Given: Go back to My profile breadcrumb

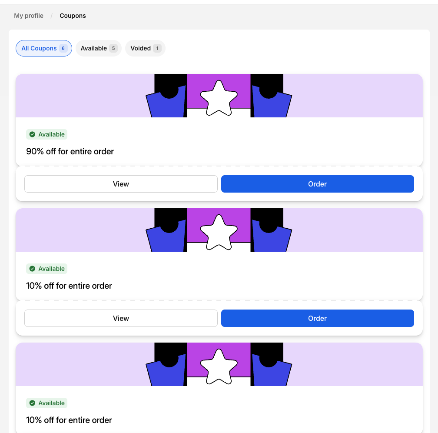Looking at the screenshot, I should pos(29,16).
